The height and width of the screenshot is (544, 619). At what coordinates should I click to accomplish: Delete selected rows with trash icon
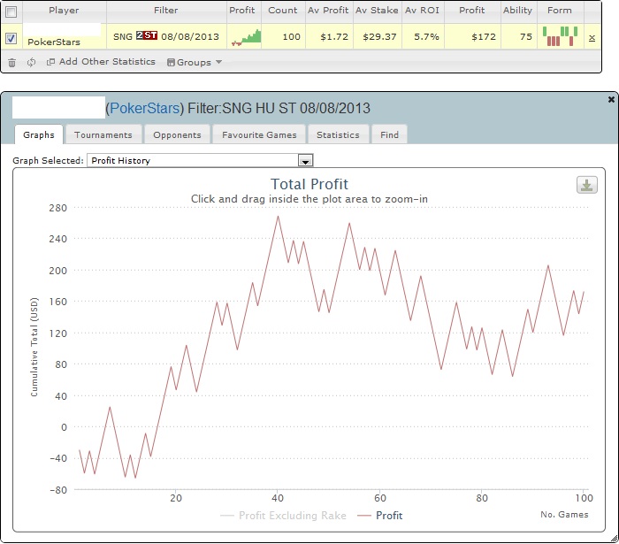tap(11, 63)
